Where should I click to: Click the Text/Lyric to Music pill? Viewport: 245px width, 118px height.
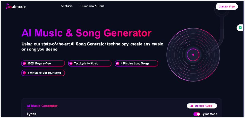(90, 64)
